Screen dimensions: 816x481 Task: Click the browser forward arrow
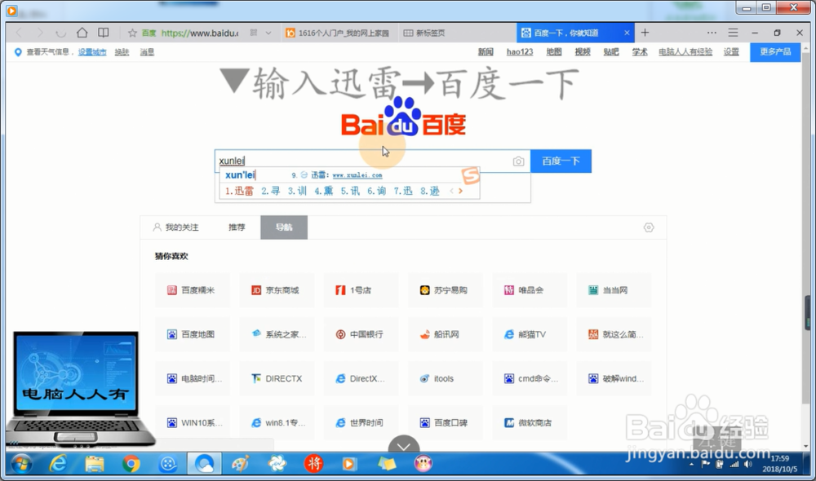(40, 33)
